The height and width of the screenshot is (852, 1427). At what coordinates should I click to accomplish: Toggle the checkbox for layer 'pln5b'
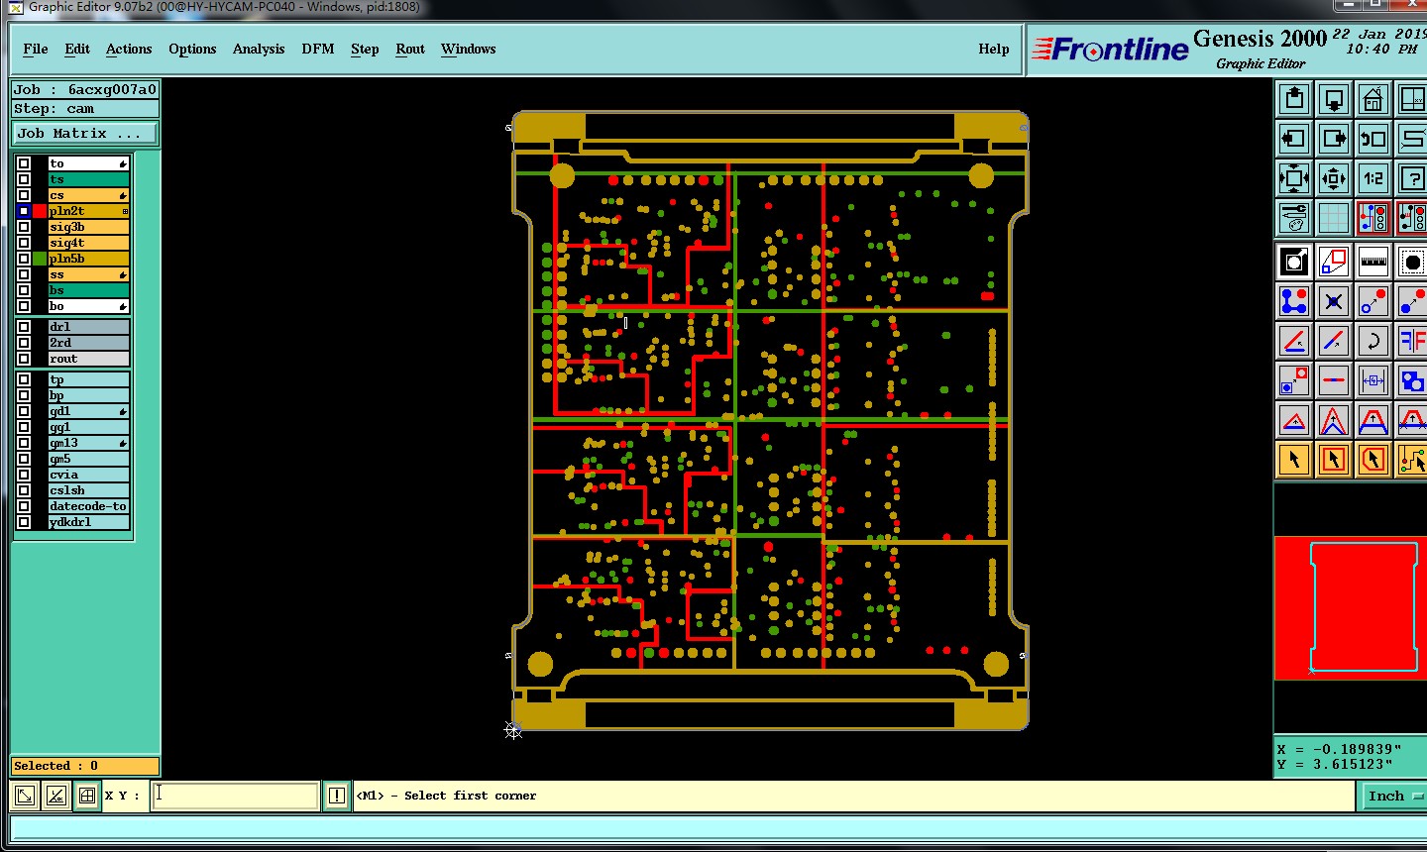[x=24, y=259]
